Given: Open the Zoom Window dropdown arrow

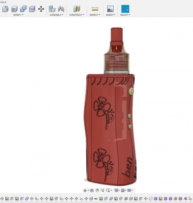Looking at the screenshot, I should (x=111, y=190).
